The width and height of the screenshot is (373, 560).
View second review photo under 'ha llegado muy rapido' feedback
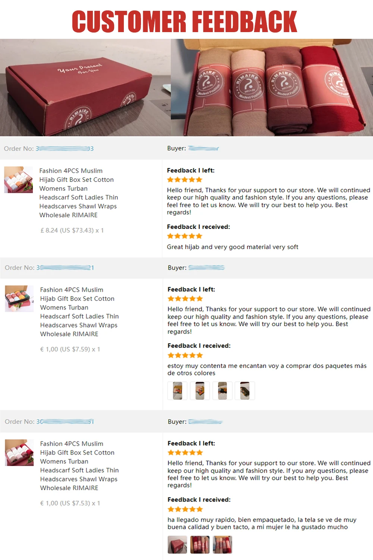200,545
